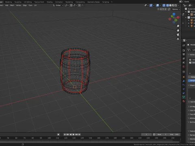Toggle X axis mesh mirror
Viewport: 195px width, 146px height.
point(161,9)
